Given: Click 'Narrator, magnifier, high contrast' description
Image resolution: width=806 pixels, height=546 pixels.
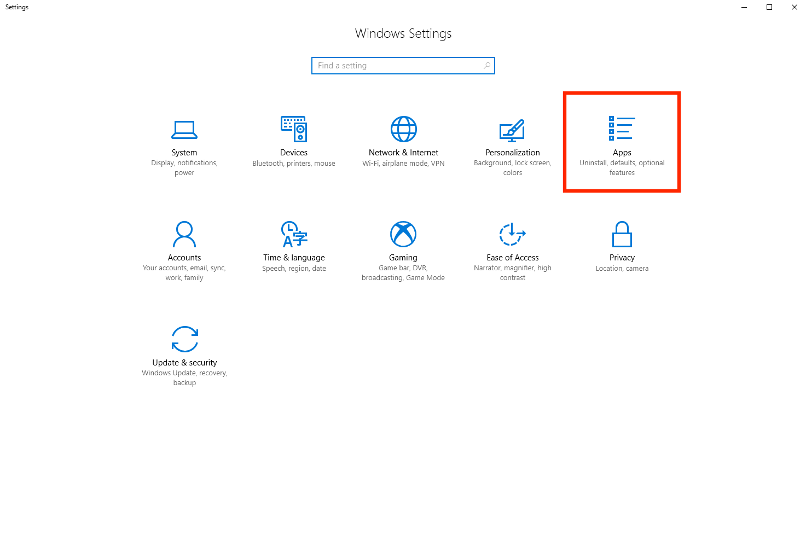Looking at the screenshot, I should point(513,273).
